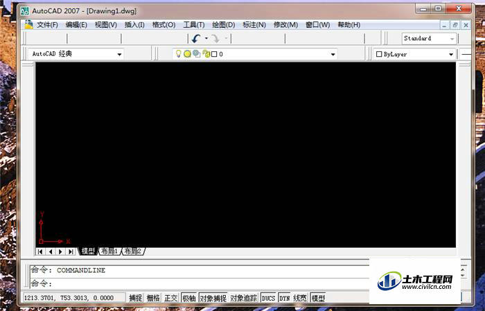
Task: Close the Drawing1.dwg document window
Action: point(466,26)
